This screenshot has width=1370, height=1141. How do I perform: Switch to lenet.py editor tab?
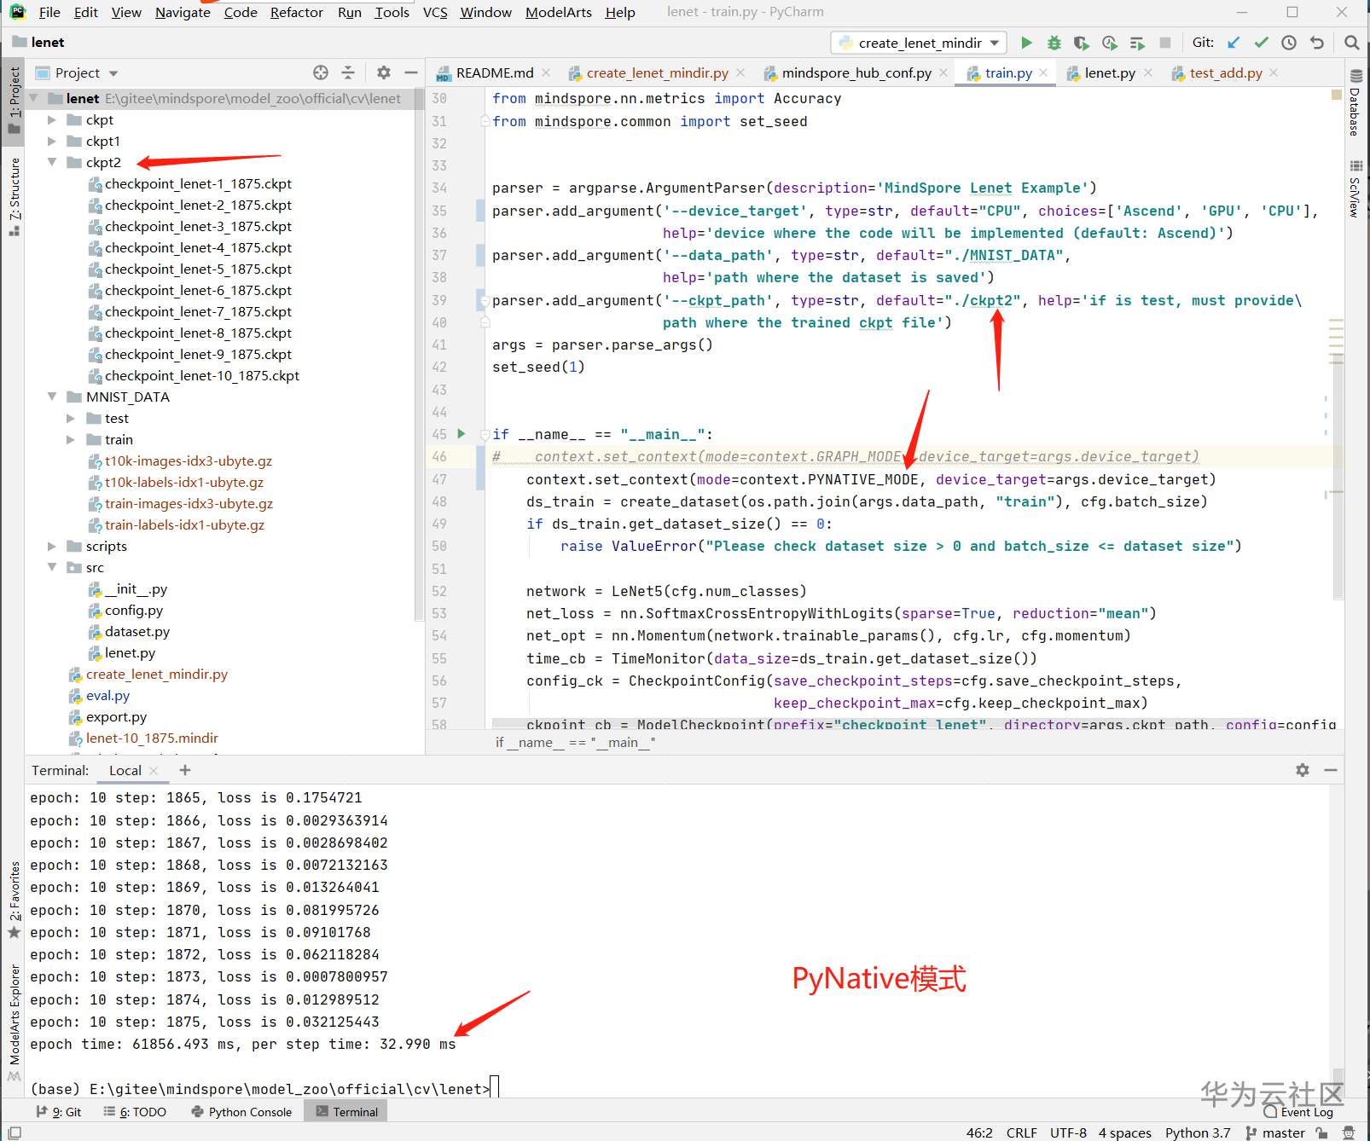1109,73
